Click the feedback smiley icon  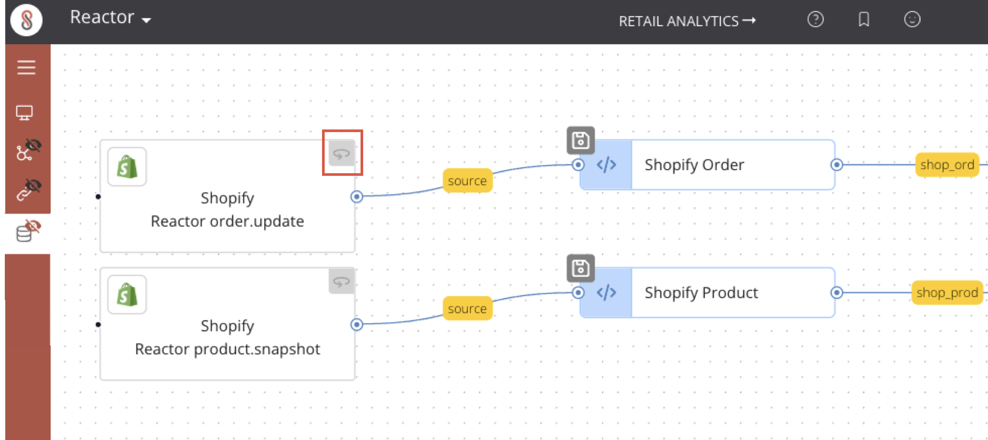click(911, 19)
